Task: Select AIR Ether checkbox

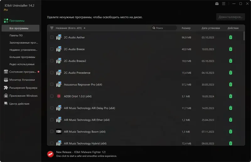Action: coord(52,120)
